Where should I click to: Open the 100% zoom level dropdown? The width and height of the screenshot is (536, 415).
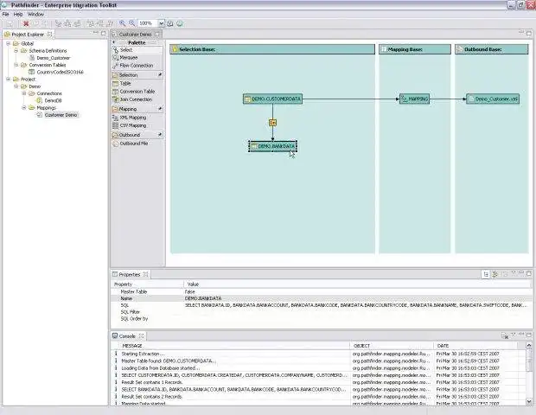[161, 23]
